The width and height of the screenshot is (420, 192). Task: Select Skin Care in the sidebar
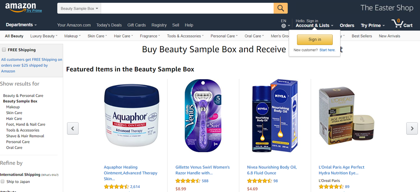tap(14, 113)
